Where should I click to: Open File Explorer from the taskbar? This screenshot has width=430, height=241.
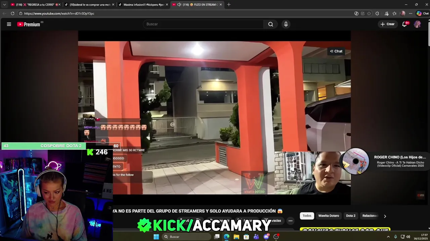236,237
